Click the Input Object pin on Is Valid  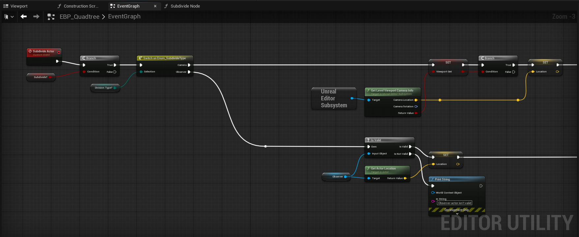[x=369, y=154]
